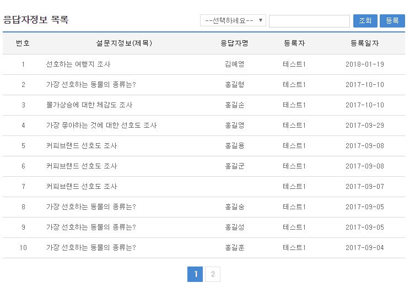Open '가장 좋아하는 것에 대한 선호도 조사'
This screenshot has height=288, width=415.
tap(101, 126)
